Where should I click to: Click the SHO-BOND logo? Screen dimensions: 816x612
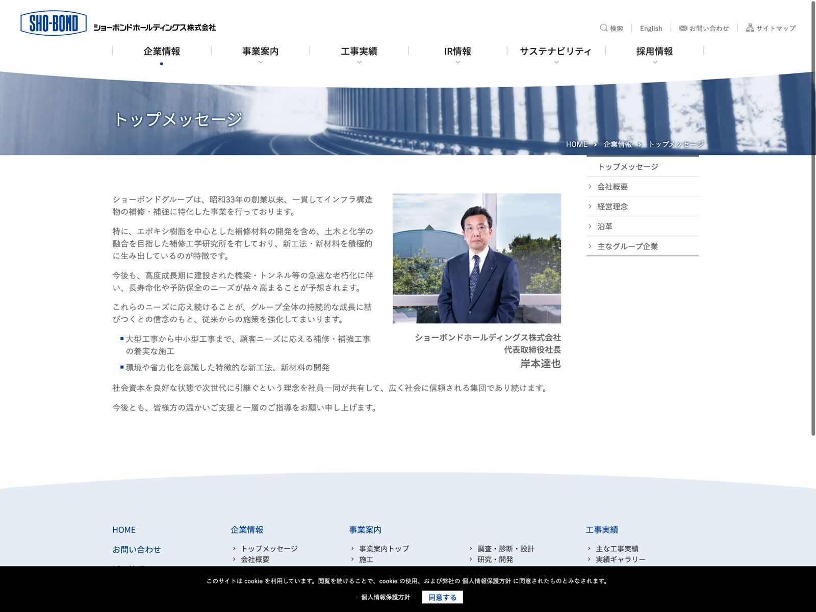click(x=54, y=23)
